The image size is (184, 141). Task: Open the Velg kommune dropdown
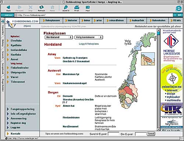click(89, 37)
